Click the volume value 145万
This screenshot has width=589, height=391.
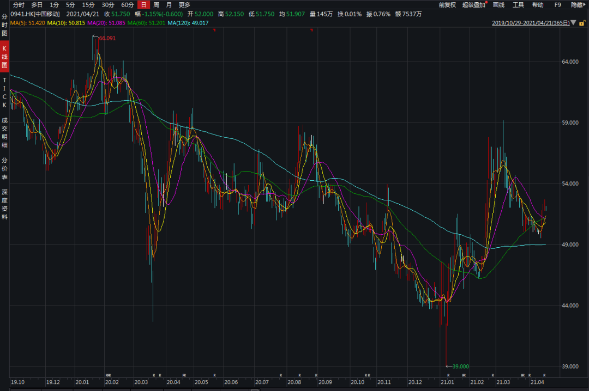coord(325,14)
